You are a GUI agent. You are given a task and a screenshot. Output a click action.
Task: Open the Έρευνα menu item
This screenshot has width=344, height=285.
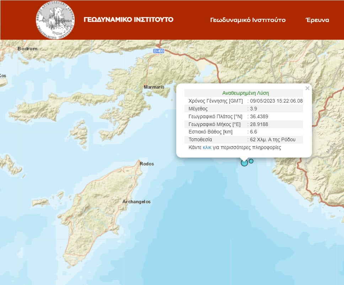(x=317, y=20)
